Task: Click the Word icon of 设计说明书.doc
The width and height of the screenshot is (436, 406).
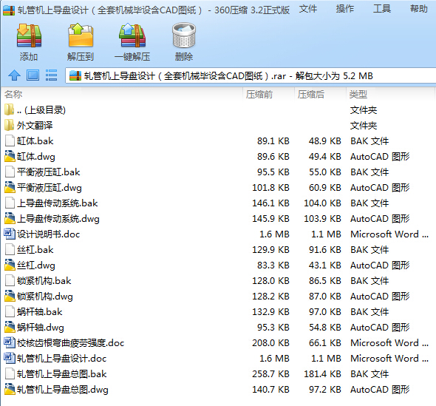Action: click(x=10, y=234)
